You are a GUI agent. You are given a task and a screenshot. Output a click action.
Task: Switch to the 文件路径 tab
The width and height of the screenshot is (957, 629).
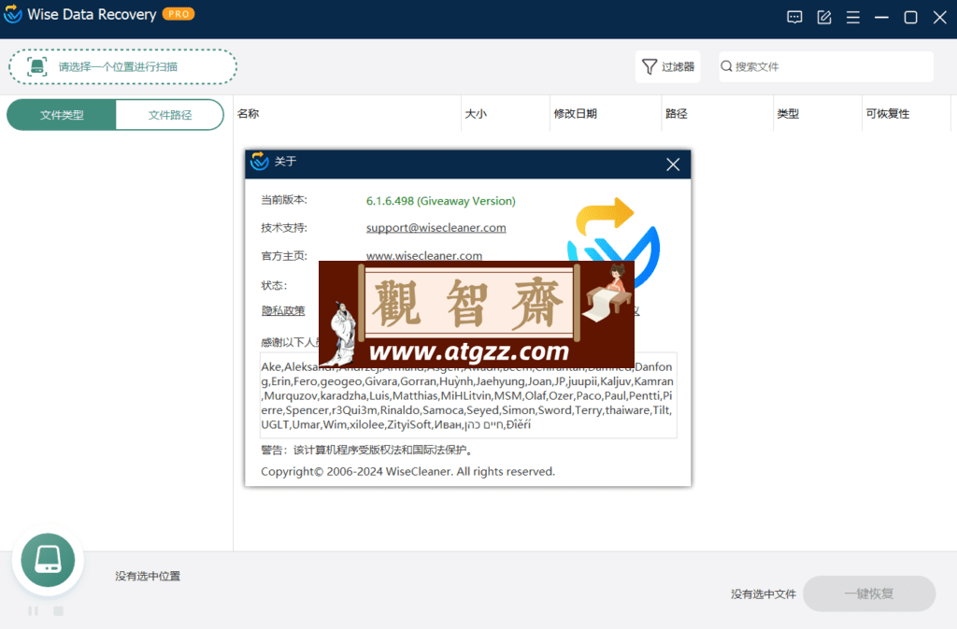coord(170,115)
